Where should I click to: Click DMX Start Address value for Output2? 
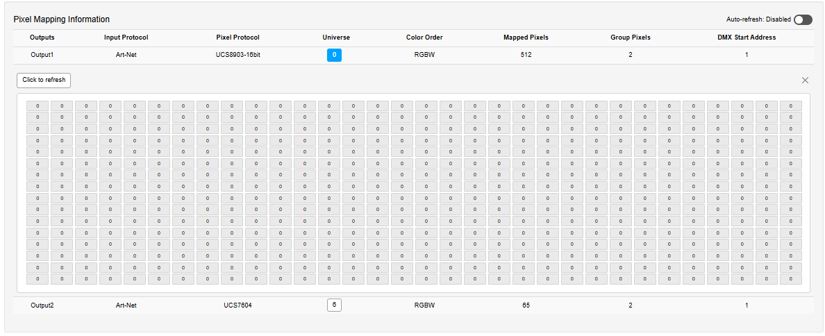pos(747,305)
